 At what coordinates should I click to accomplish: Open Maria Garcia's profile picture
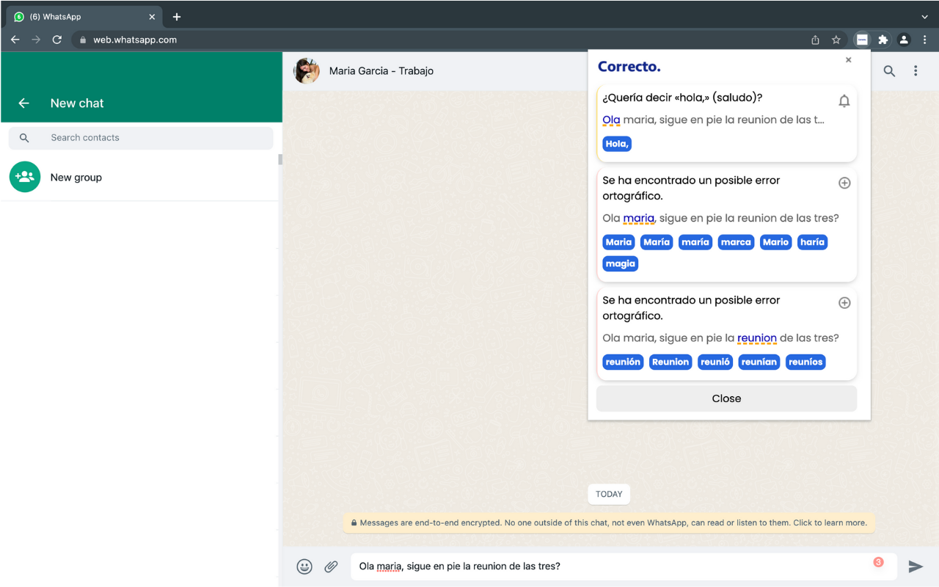pyautogui.click(x=307, y=70)
